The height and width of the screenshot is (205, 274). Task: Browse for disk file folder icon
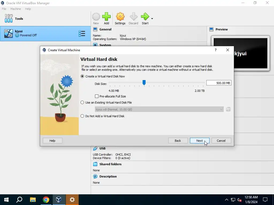(228, 109)
